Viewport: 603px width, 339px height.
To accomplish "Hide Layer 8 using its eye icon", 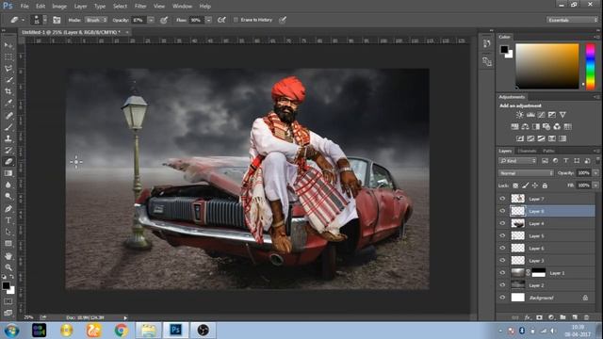I will point(502,211).
